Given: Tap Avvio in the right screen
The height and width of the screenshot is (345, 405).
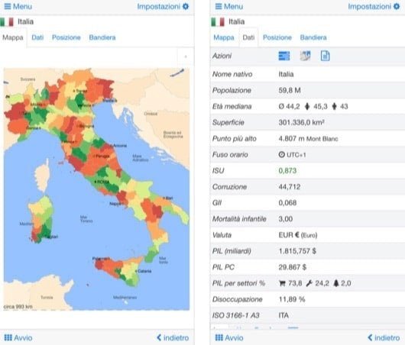Looking at the screenshot, I should coord(229,337).
